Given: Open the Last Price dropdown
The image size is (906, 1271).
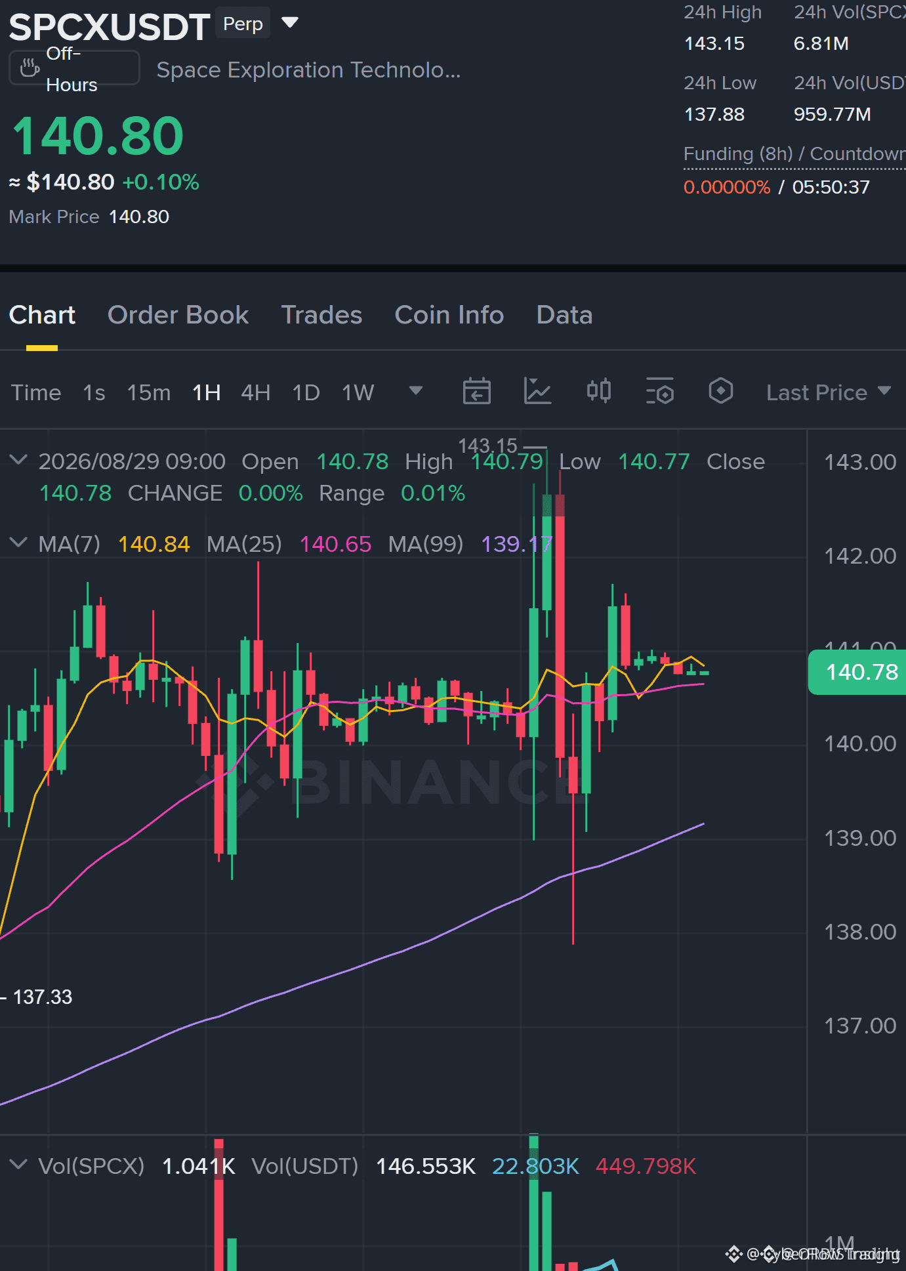Looking at the screenshot, I should coord(829,392).
